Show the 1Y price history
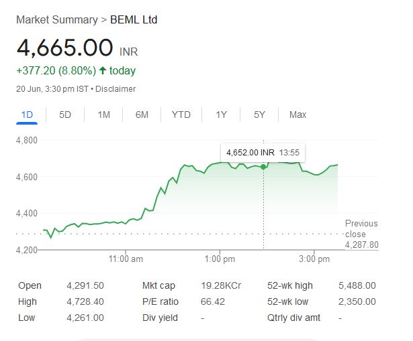Screen dimensions: 413x341 click(x=221, y=115)
